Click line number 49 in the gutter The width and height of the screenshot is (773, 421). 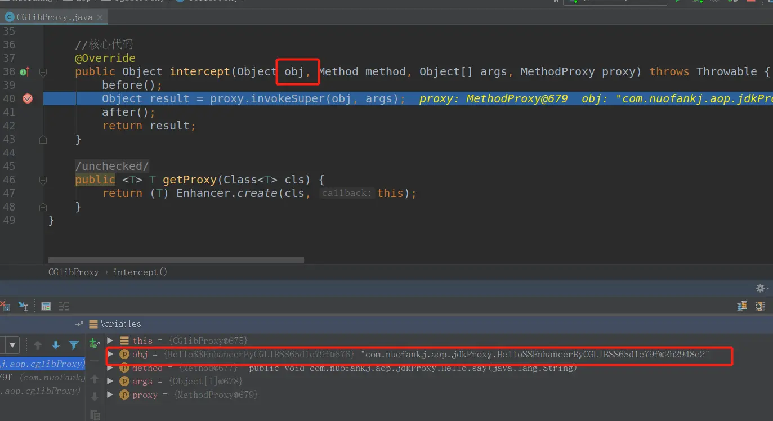[9, 220]
